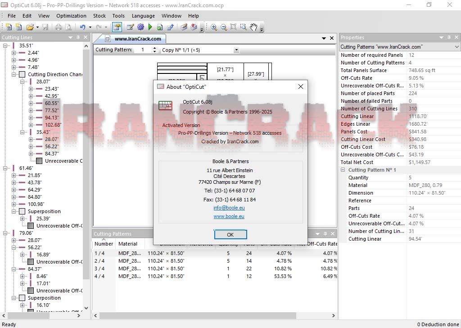Click the Undo arrow icon
461x328 pixels.
[82, 27]
